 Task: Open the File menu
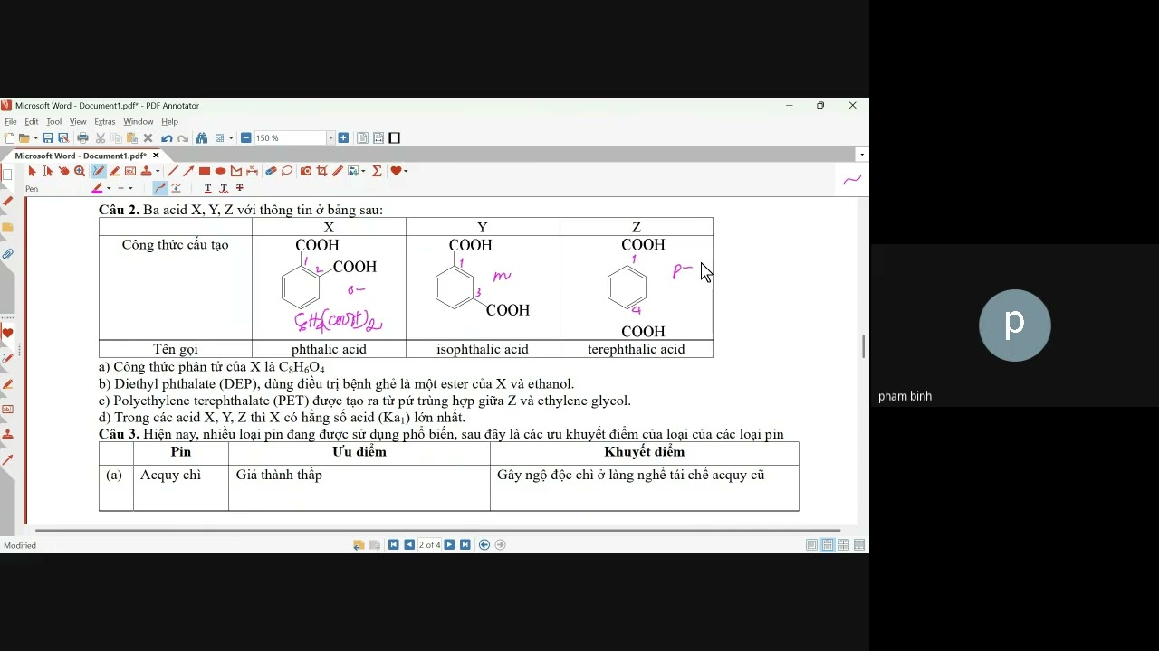click(x=11, y=122)
